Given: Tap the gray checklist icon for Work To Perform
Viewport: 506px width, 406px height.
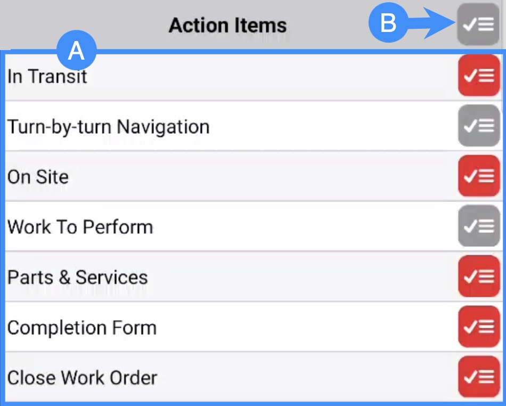Looking at the screenshot, I should [x=478, y=227].
